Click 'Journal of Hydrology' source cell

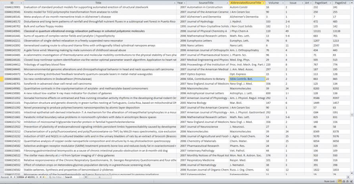click(x=208, y=21)
